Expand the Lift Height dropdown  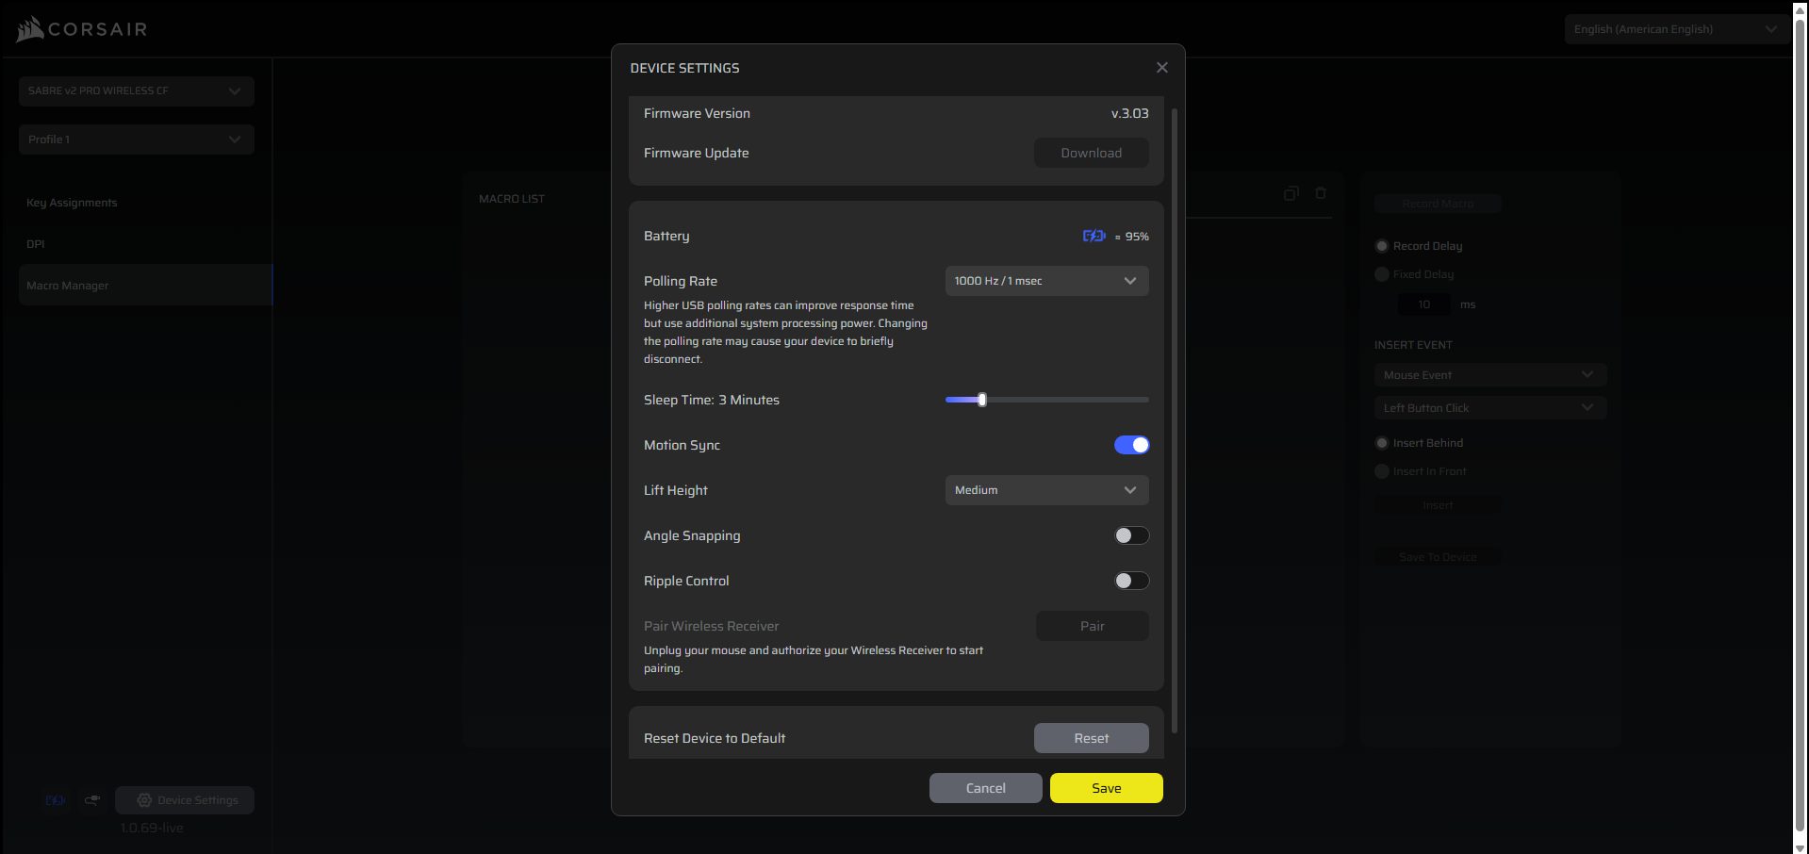1046,490
